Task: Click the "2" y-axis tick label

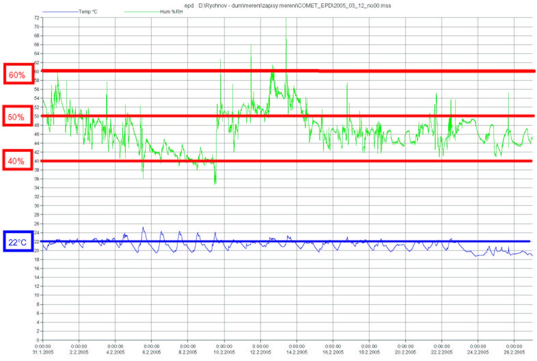Action: 38,331
